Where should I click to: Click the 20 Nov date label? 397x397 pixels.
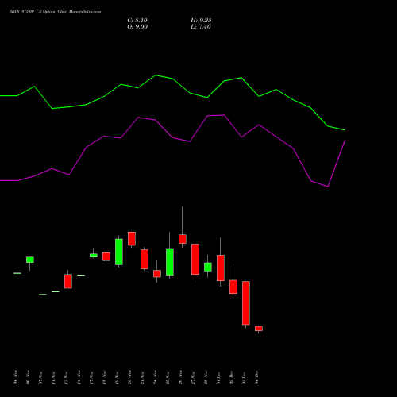click(x=129, y=377)
